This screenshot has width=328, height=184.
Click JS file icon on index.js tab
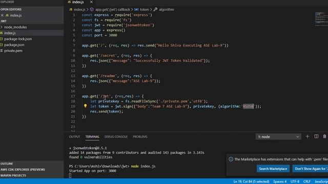pyautogui.click(x=69, y=2)
